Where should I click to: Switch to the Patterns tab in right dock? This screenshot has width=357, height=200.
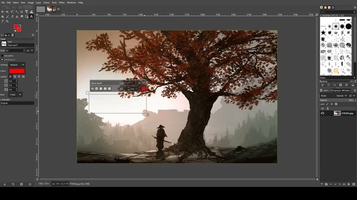325,7
